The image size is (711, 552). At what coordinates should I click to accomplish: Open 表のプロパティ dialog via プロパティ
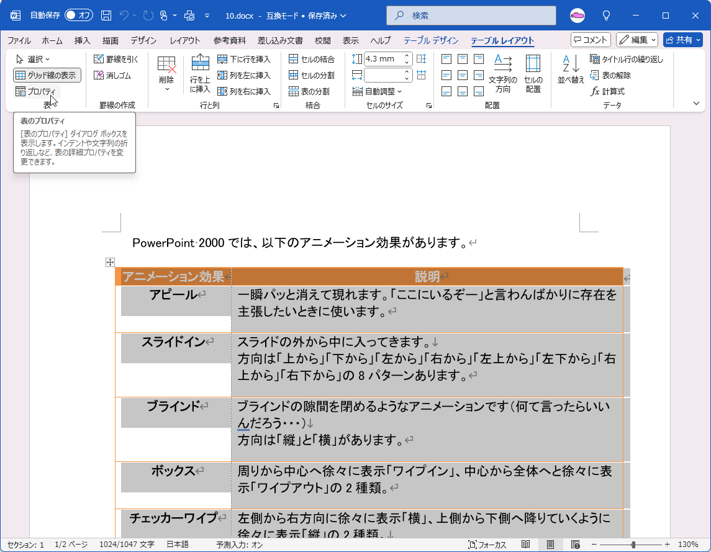coord(40,91)
